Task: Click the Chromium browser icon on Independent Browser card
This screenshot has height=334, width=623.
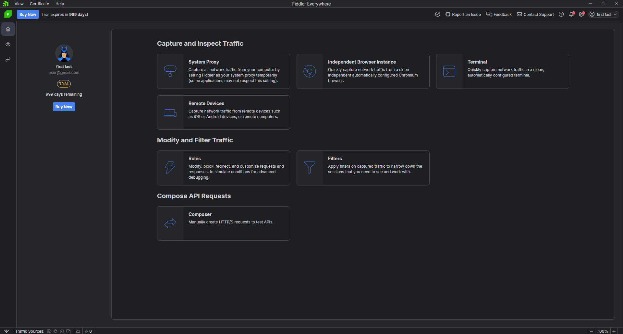Action: [310, 71]
